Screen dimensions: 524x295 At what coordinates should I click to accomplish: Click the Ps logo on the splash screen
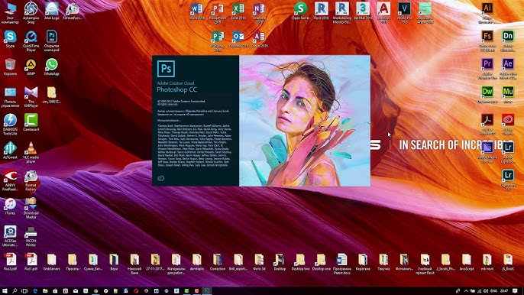166,69
